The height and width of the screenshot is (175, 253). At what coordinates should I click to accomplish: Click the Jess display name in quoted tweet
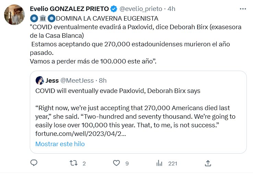52,81
